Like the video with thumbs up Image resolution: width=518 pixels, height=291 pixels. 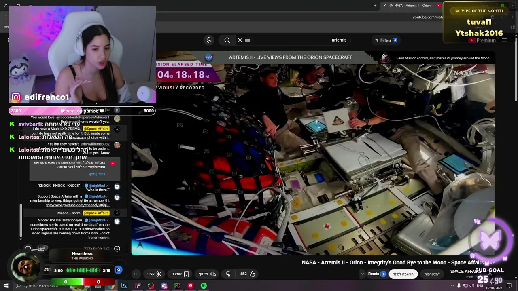pos(248,274)
